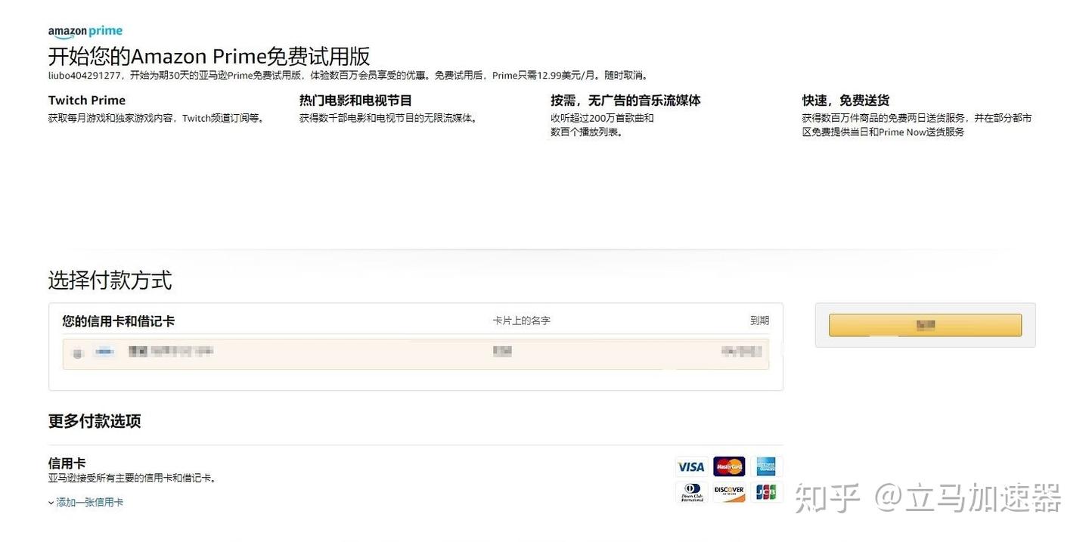Click the Amazon Prime logo
1089x542 pixels.
(85, 30)
